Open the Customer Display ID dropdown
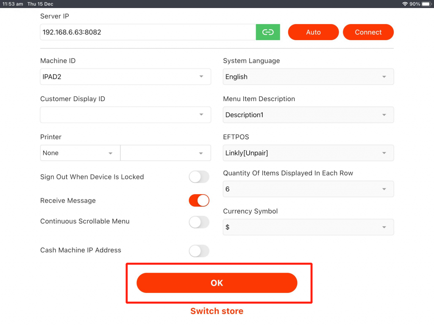This screenshot has height=325, width=434. pyautogui.click(x=125, y=115)
